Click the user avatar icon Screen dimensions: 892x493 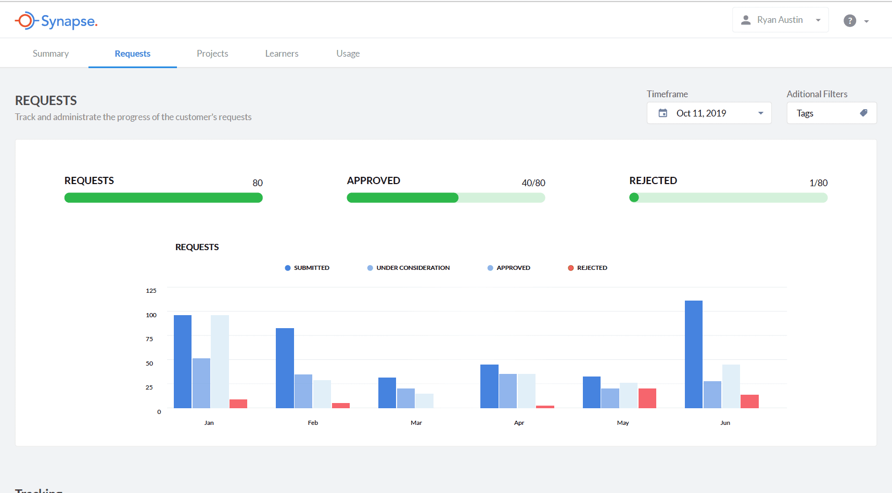click(745, 19)
